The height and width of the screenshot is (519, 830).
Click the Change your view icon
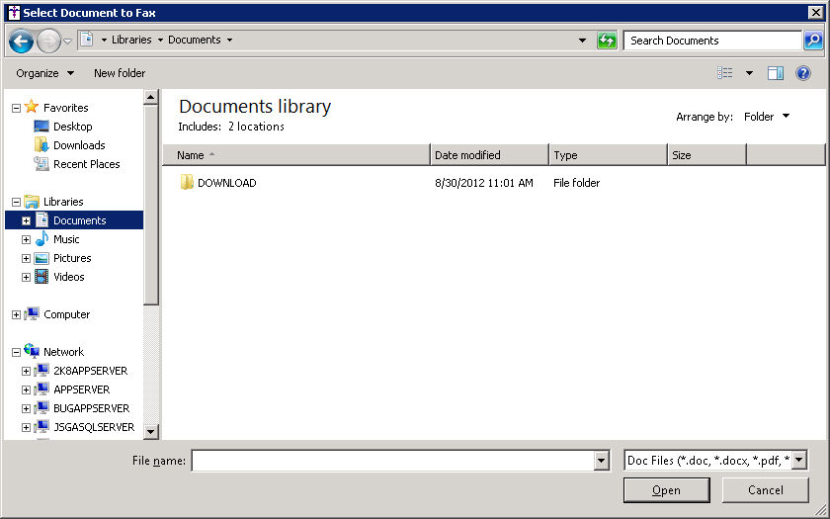(x=725, y=73)
